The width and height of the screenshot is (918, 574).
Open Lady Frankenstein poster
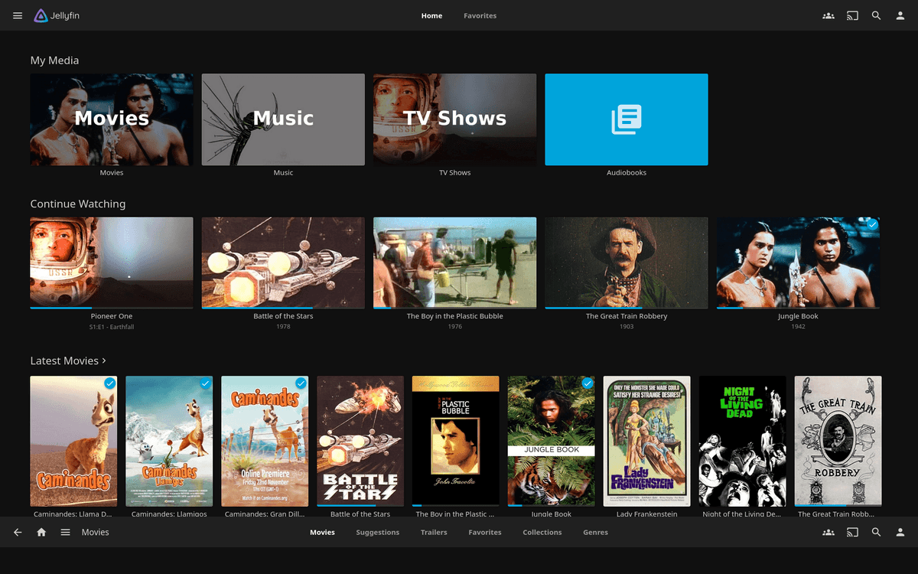coord(647,441)
